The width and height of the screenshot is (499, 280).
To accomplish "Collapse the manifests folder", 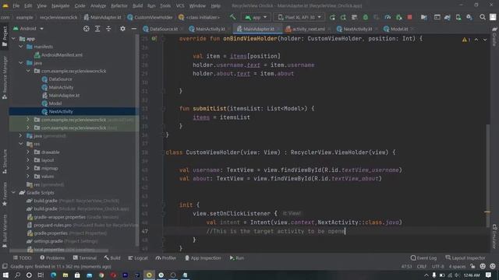I will coord(21,47).
